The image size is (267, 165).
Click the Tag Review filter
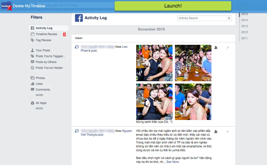point(43,40)
